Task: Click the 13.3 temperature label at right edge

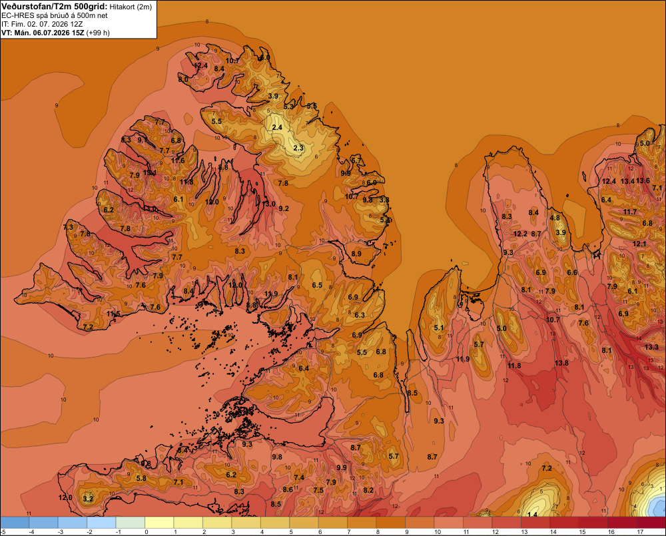Action: pos(651,347)
